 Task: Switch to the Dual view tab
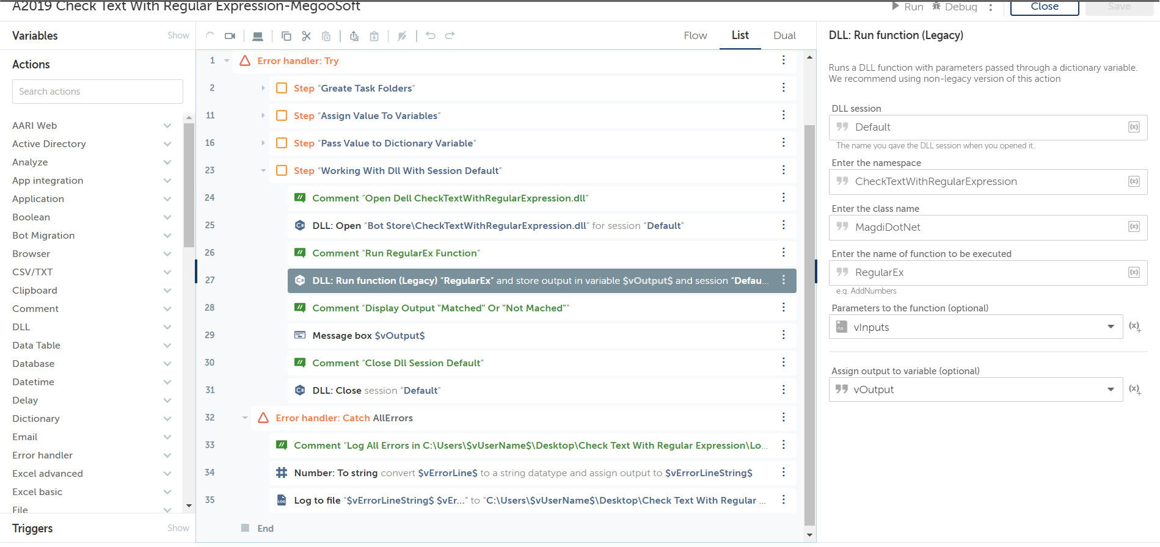tap(784, 35)
